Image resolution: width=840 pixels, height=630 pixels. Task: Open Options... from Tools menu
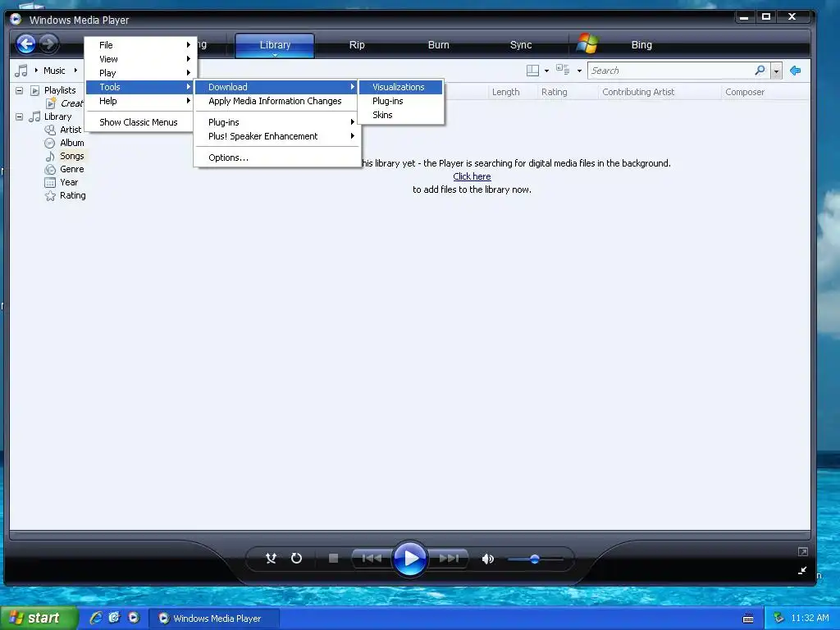[277, 157]
